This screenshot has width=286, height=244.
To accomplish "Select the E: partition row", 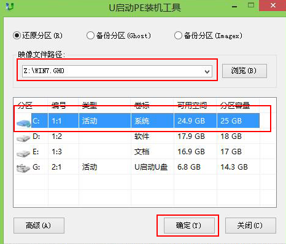I will click(137, 152).
